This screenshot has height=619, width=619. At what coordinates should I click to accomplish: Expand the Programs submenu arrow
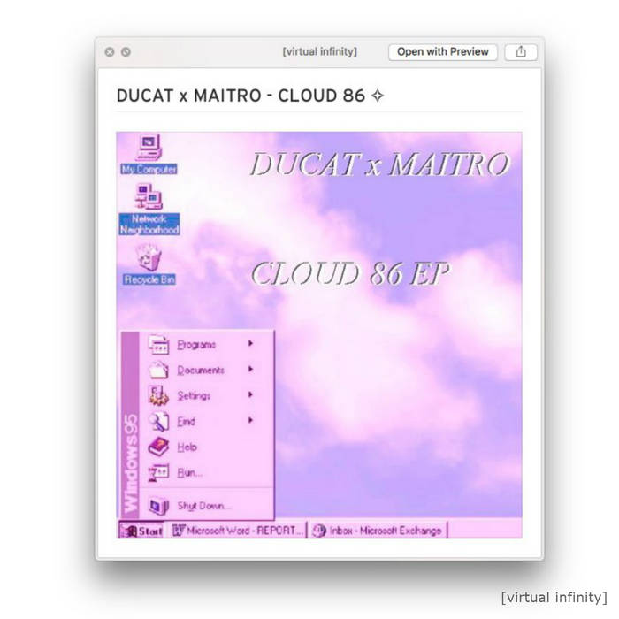pyautogui.click(x=251, y=344)
